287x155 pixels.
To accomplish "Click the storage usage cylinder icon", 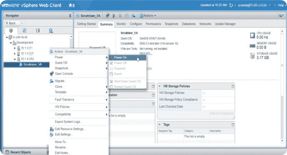I will [x=252, y=56].
